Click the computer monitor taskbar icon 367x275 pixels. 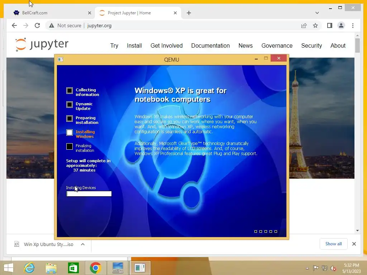tap(118, 268)
